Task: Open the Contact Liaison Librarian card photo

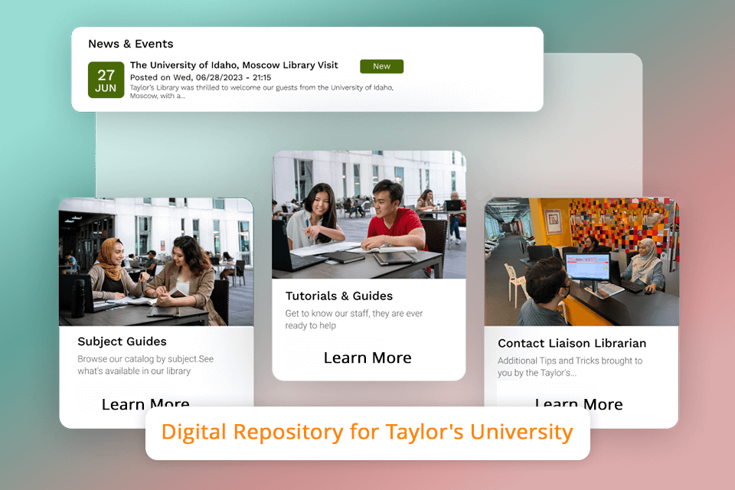Action: click(x=582, y=262)
